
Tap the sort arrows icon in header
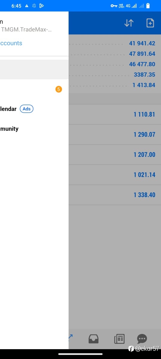pos(129,23)
